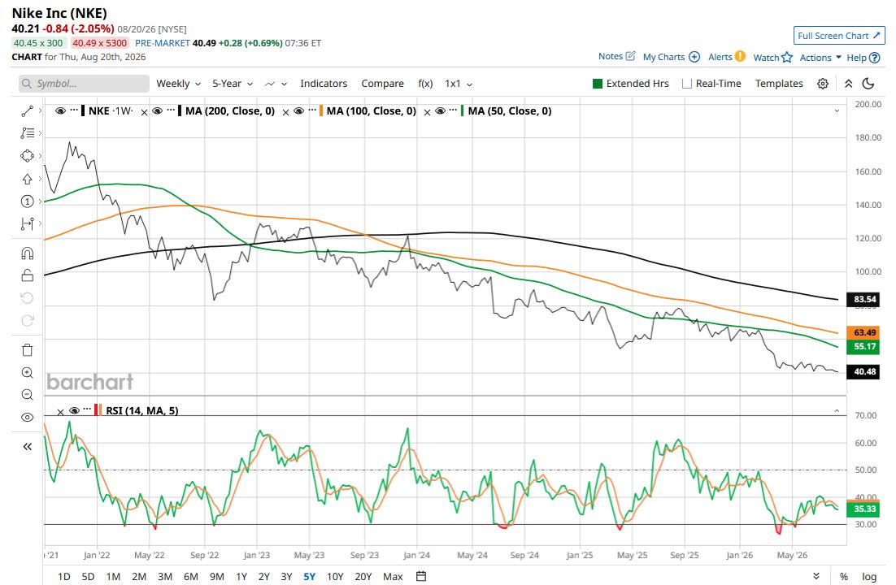Collapse the drawing toolbar with double chevron
Viewport: 896px width, 585px height.
[x=27, y=446]
